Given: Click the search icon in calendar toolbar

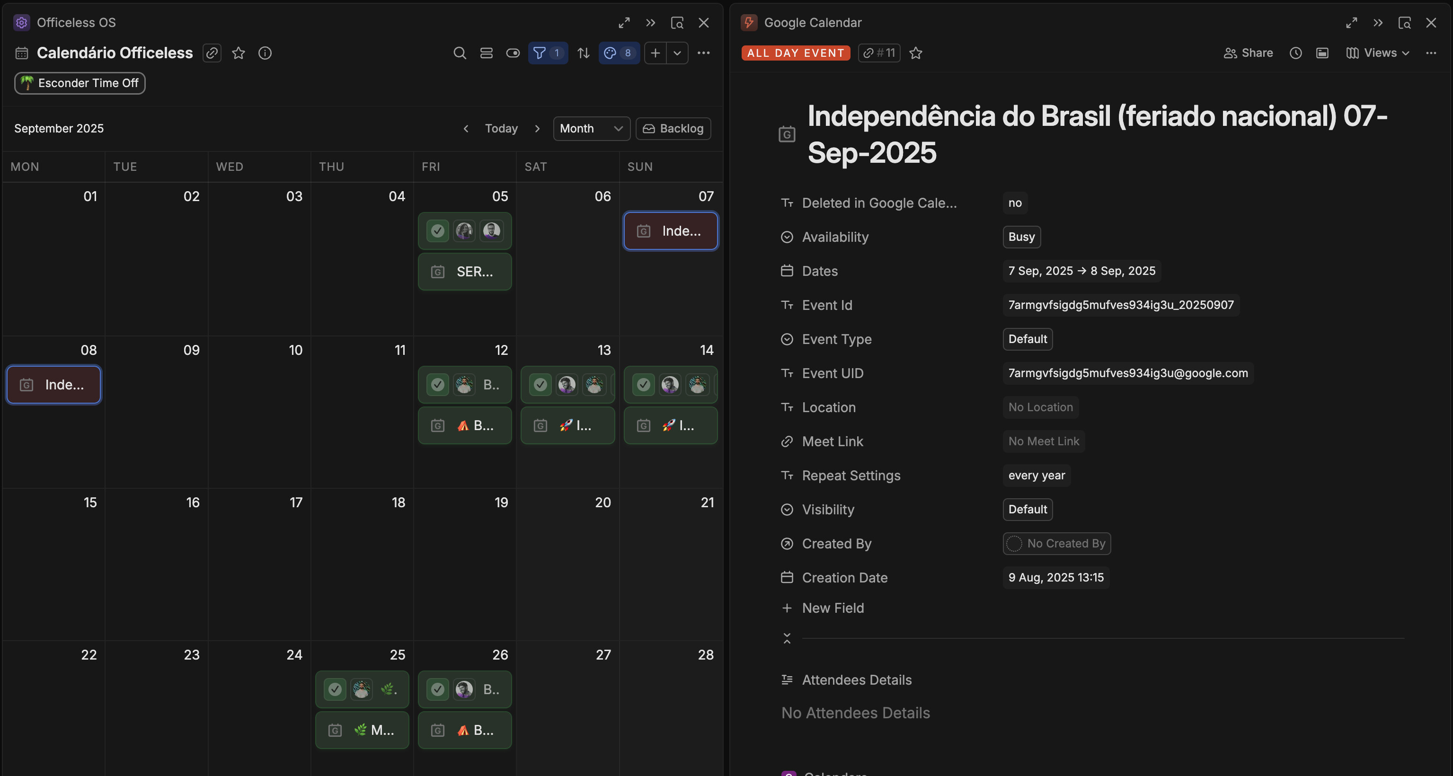Looking at the screenshot, I should pyautogui.click(x=460, y=53).
